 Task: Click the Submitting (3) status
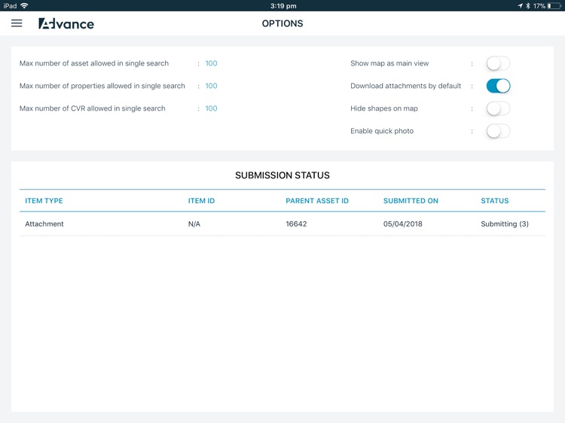point(505,224)
